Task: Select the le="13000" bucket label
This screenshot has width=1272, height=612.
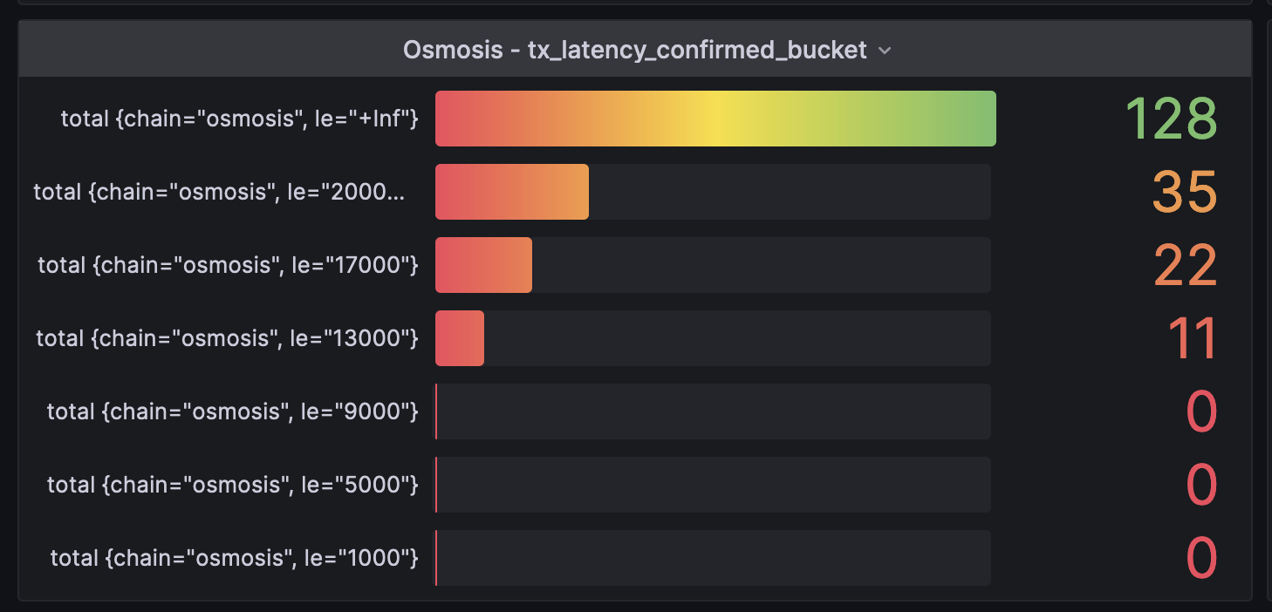Action: (x=227, y=338)
